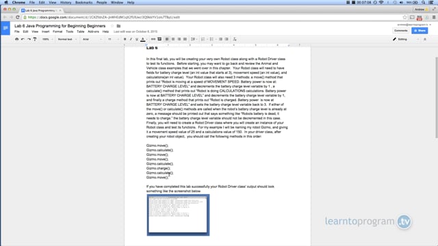Image resolution: width=438 pixels, height=246 pixels.
Task: Undo the last edit
Action: (x=23, y=40)
